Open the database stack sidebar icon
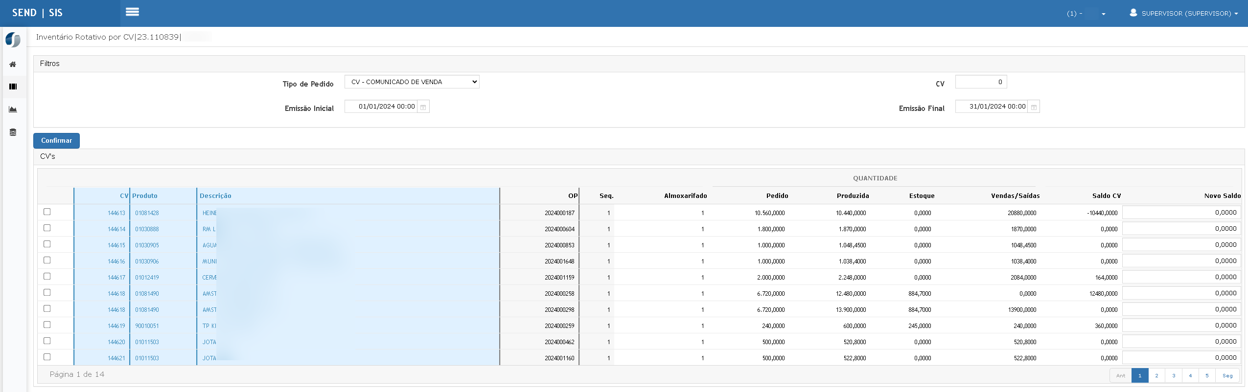 pos(13,132)
